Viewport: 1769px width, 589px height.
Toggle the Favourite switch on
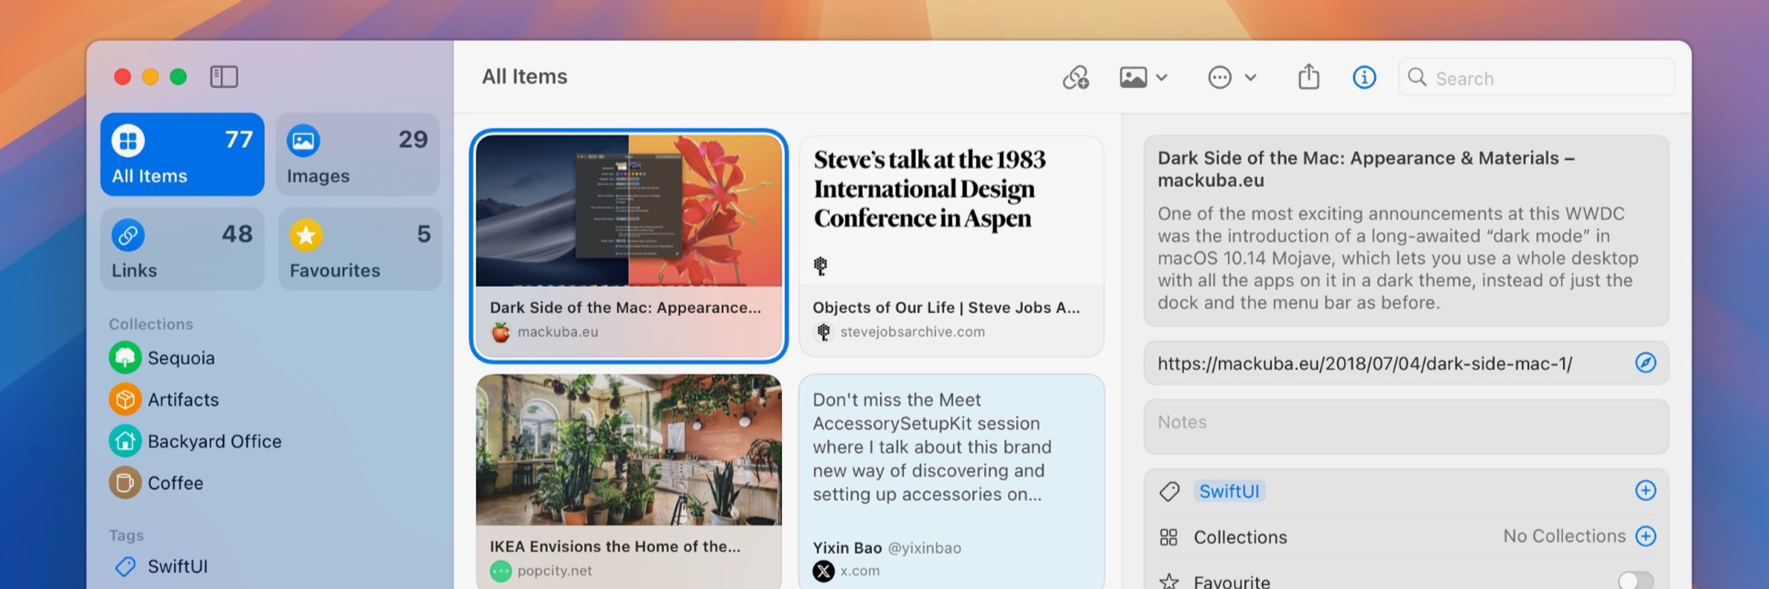[1636, 581]
